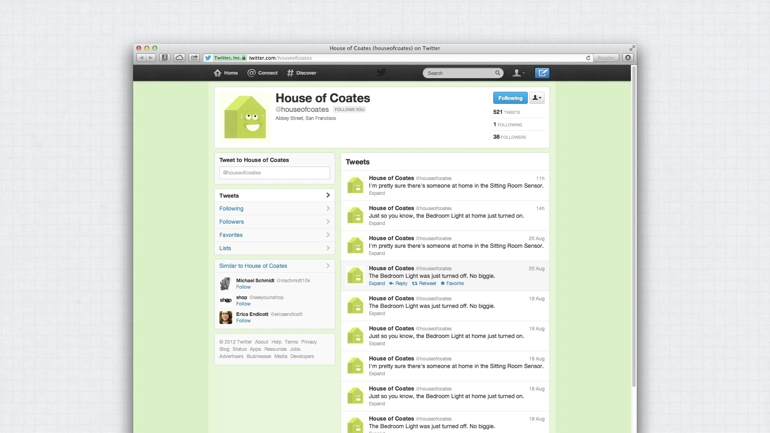The height and width of the screenshot is (433, 770).
Task: Open the Terms footer link
Action: click(x=291, y=342)
